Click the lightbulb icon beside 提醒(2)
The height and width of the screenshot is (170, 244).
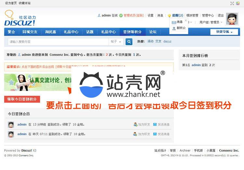click(x=169, y=16)
